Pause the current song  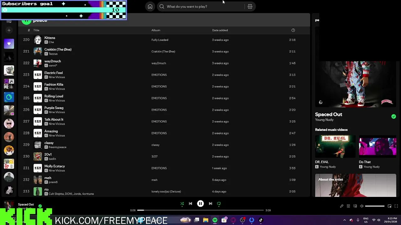coord(200,204)
